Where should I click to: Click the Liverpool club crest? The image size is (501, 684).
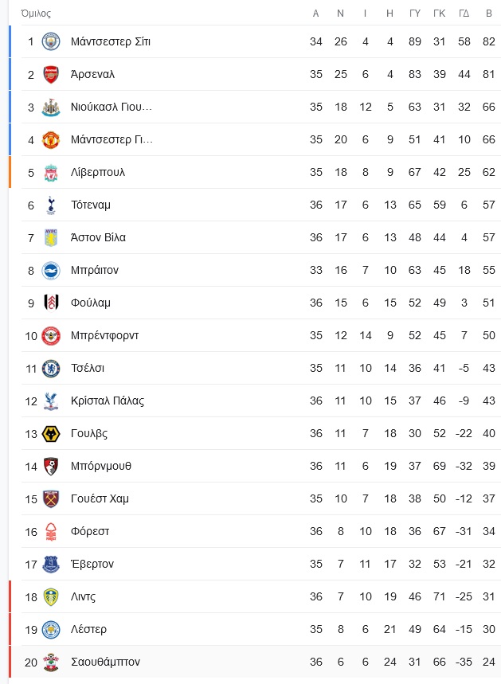click(x=51, y=172)
